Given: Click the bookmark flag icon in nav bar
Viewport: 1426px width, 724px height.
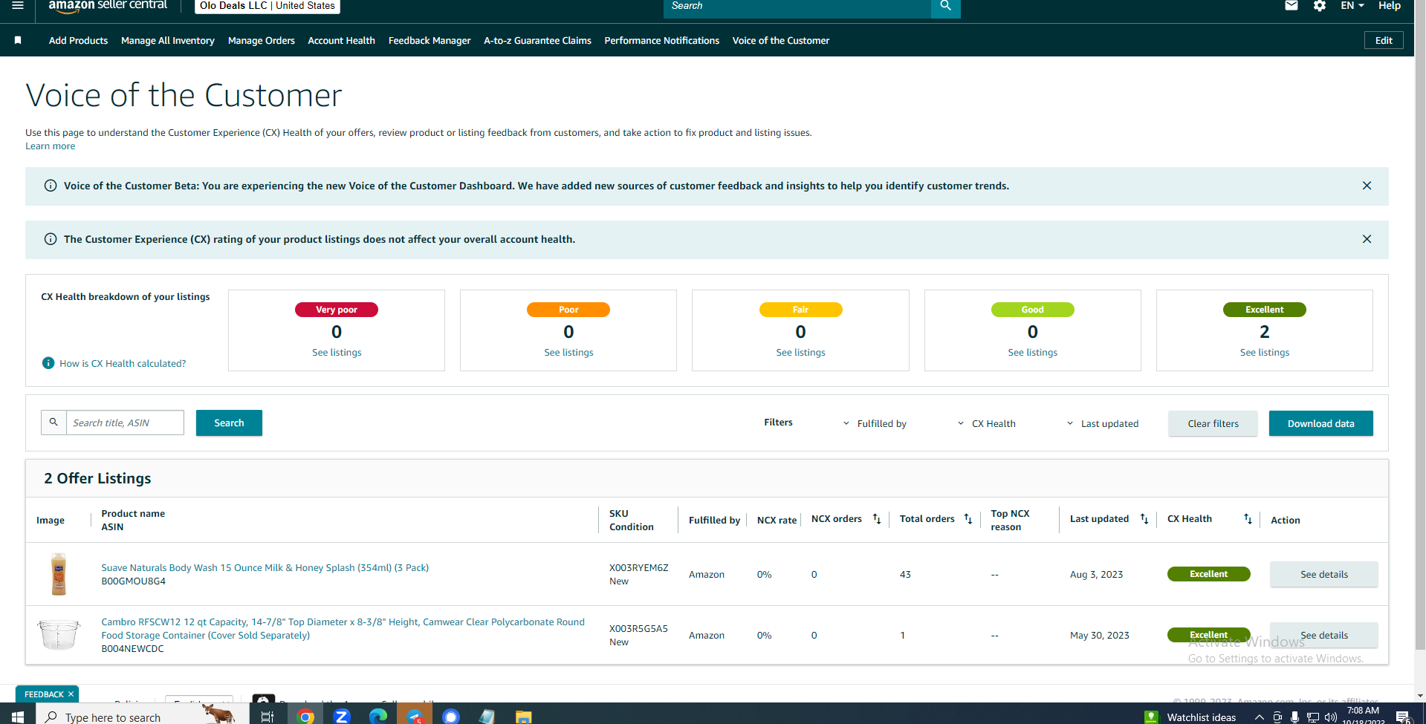Looking at the screenshot, I should coord(18,40).
